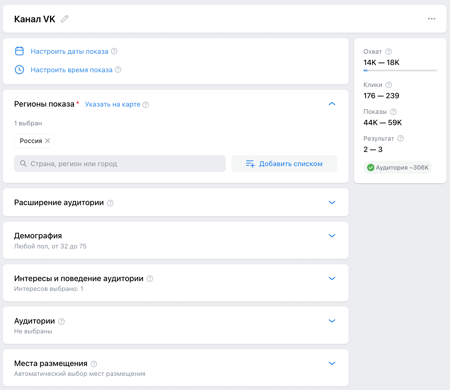Open help icon next to Настроить время показа
The image size is (450, 390).
[118, 70]
